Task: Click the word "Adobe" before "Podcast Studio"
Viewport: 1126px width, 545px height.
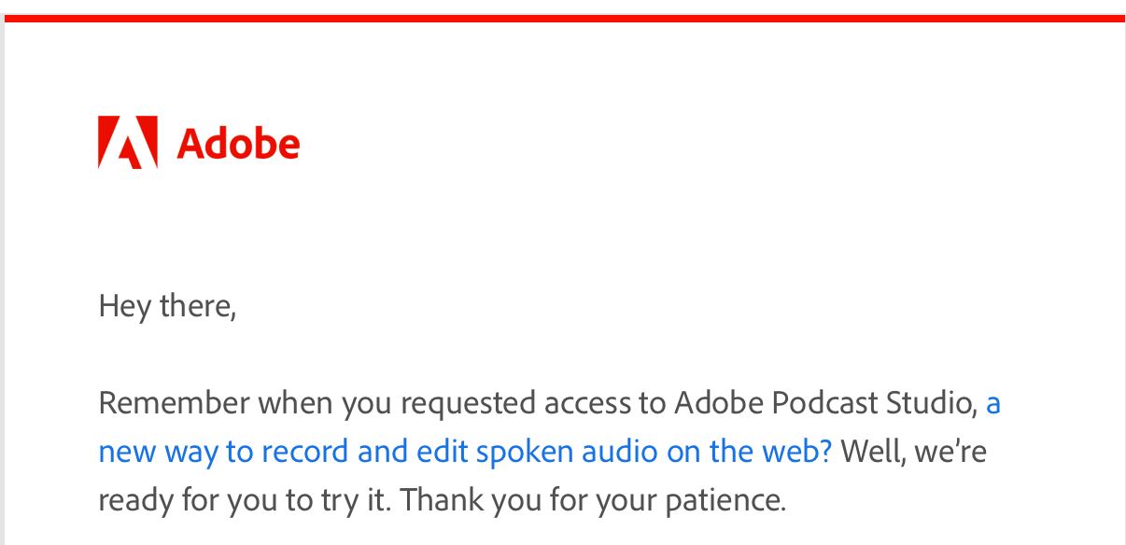Action: point(716,403)
